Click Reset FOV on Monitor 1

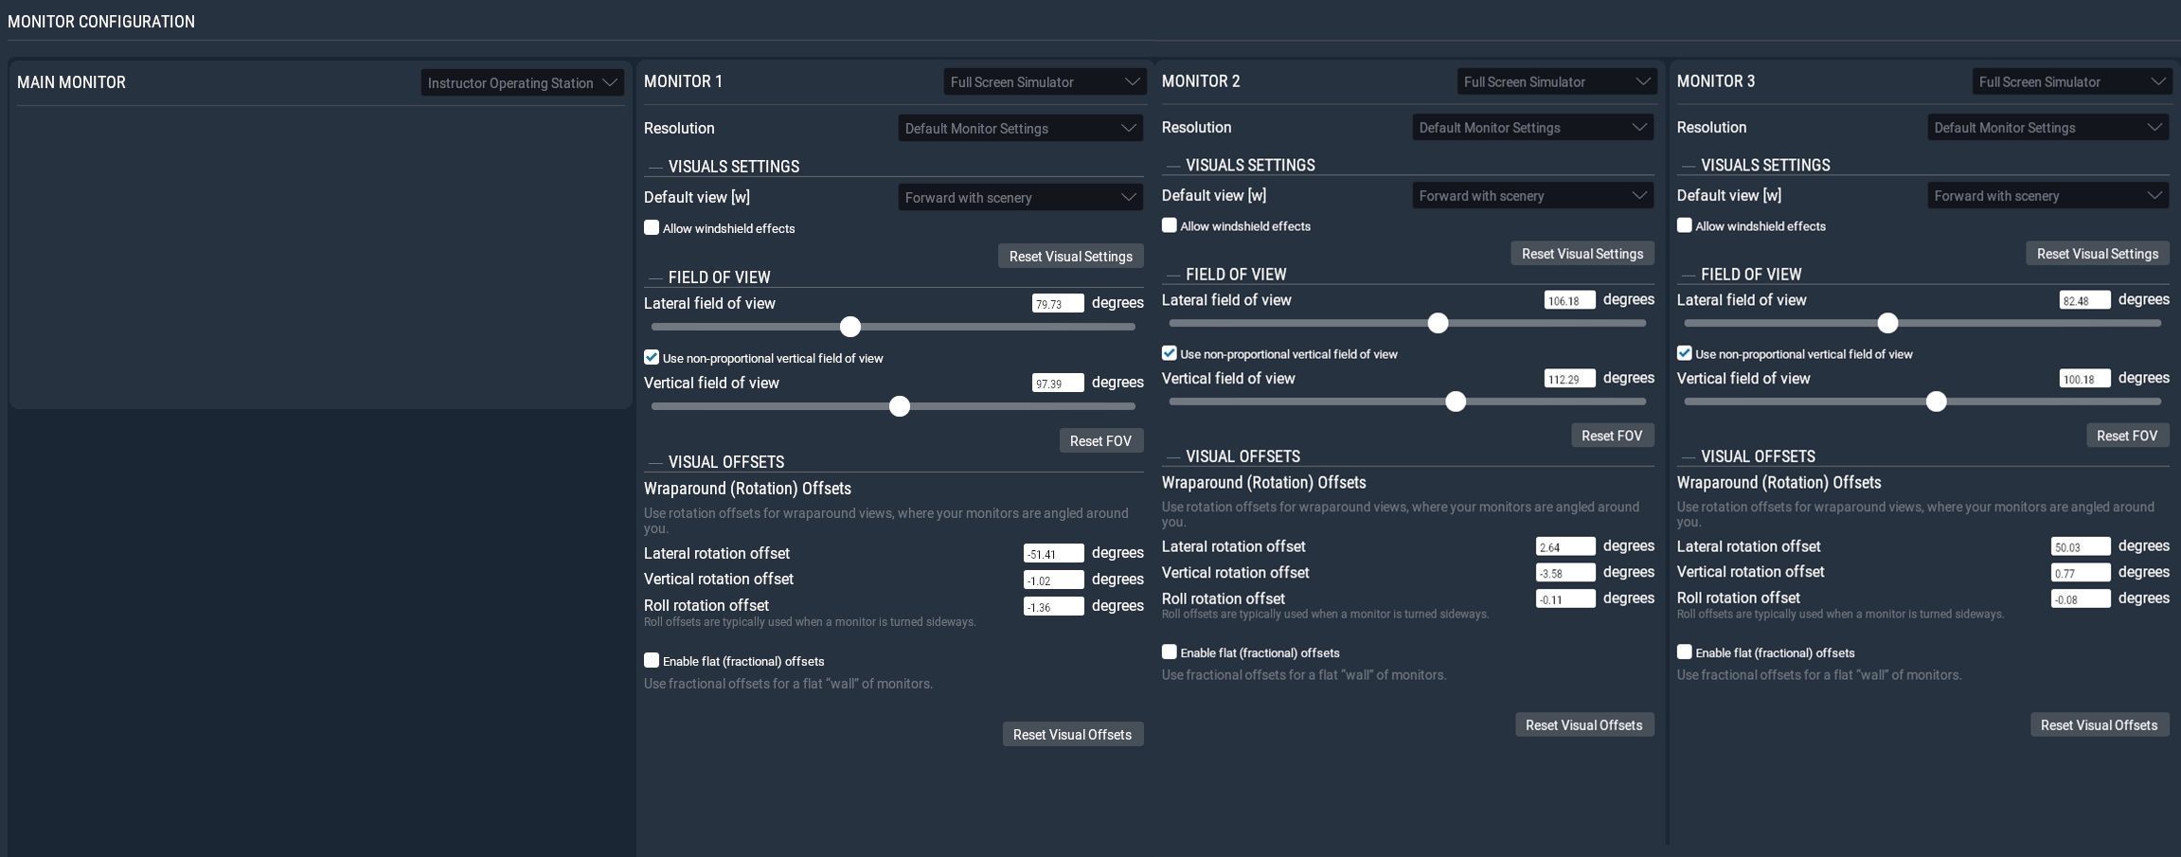[x=1100, y=440]
